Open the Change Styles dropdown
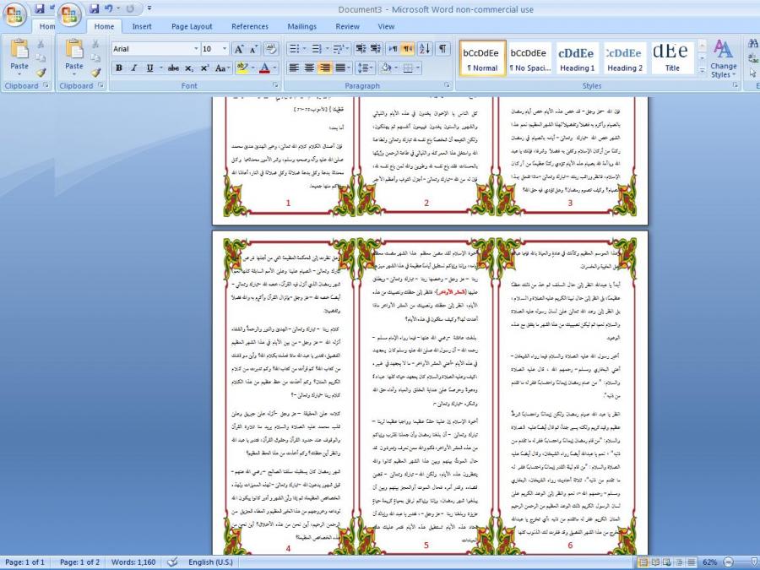Viewport: 760px width, 570px height. (723, 59)
